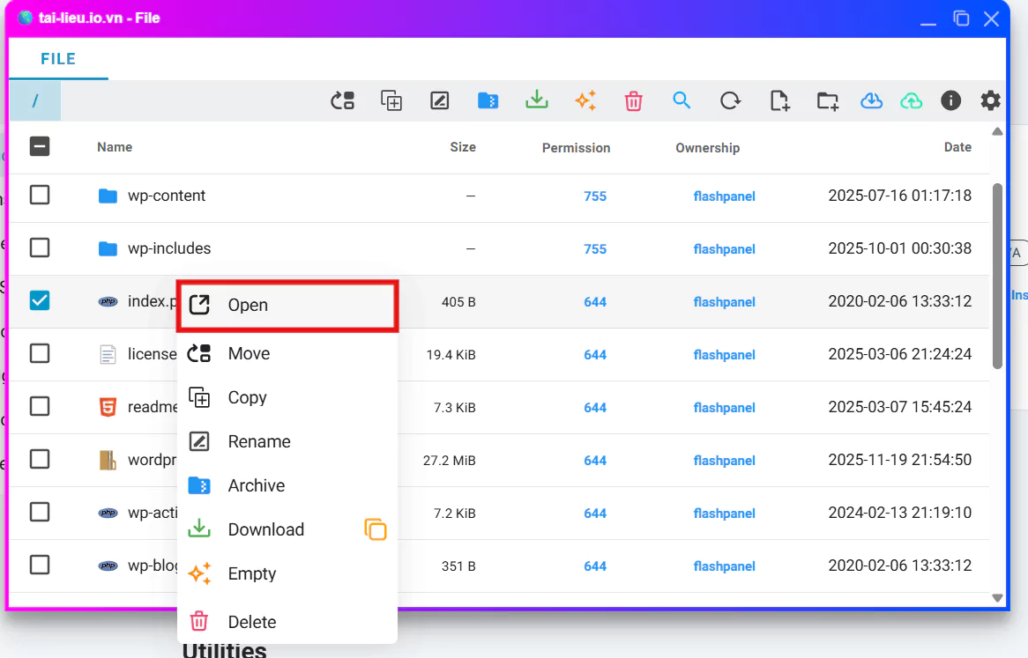Click the blue Archive icon in the toolbar
This screenshot has height=658, width=1028.
click(x=488, y=100)
